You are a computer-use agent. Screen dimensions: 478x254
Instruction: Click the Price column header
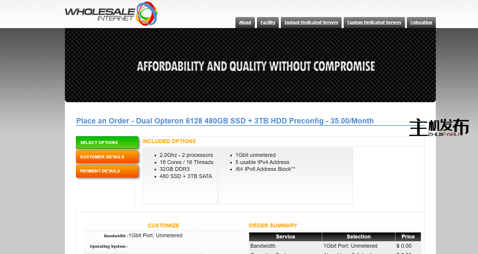408,237
